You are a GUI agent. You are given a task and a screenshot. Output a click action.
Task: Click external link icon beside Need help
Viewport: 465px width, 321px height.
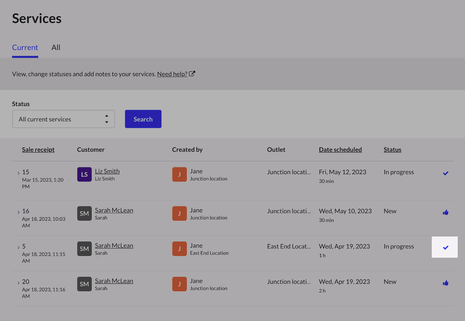click(x=192, y=74)
